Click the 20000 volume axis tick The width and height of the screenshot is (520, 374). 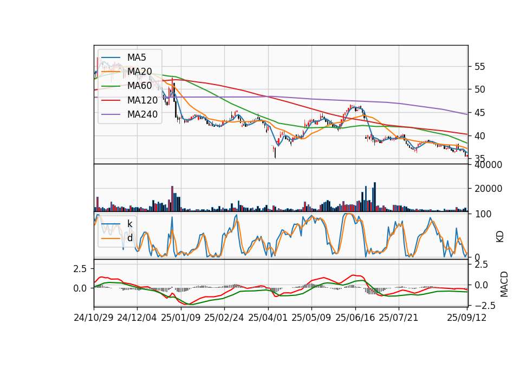click(x=488, y=189)
